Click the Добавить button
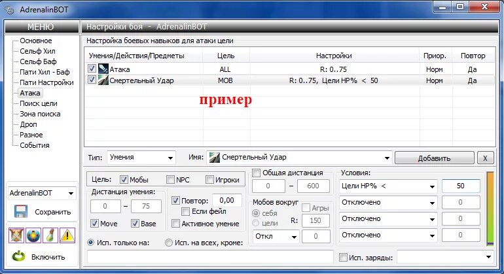The width and height of the screenshot is (504, 274). point(434,158)
